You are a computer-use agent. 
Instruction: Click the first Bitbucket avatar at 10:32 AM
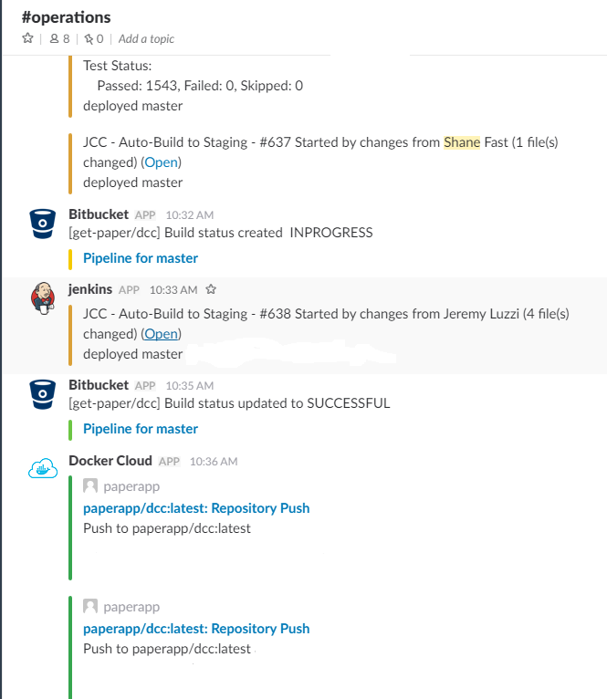[42, 224]
